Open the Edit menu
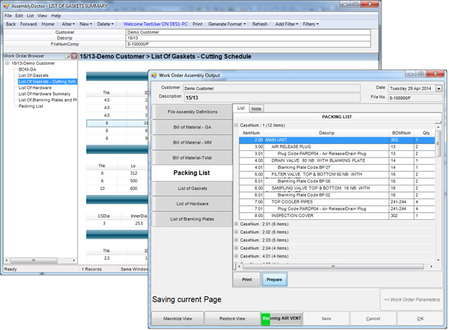 (x=19, y=15)
